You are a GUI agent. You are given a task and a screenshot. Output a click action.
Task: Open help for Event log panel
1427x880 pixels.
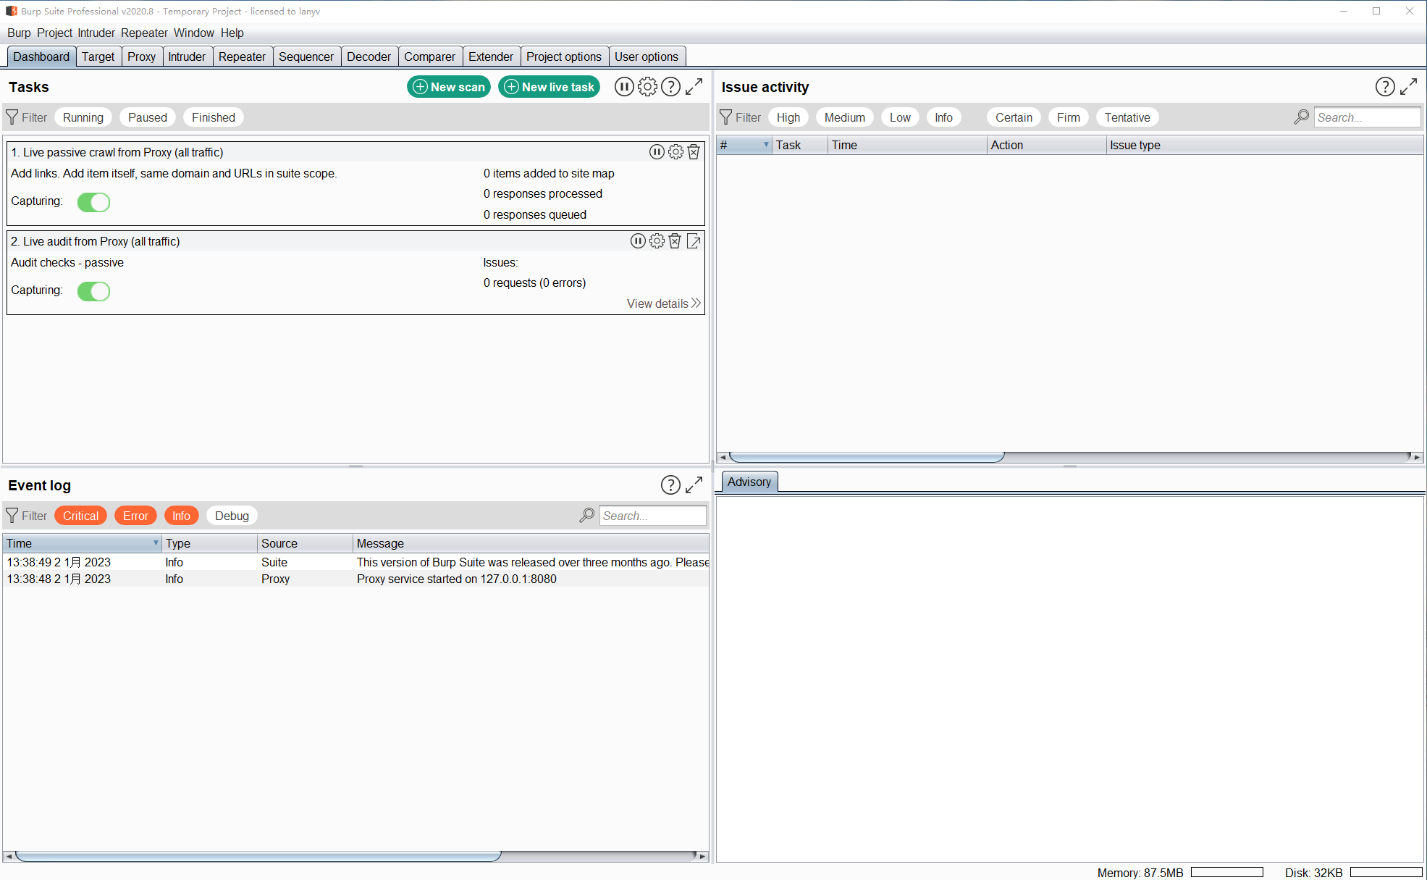[x=671, y=485]
